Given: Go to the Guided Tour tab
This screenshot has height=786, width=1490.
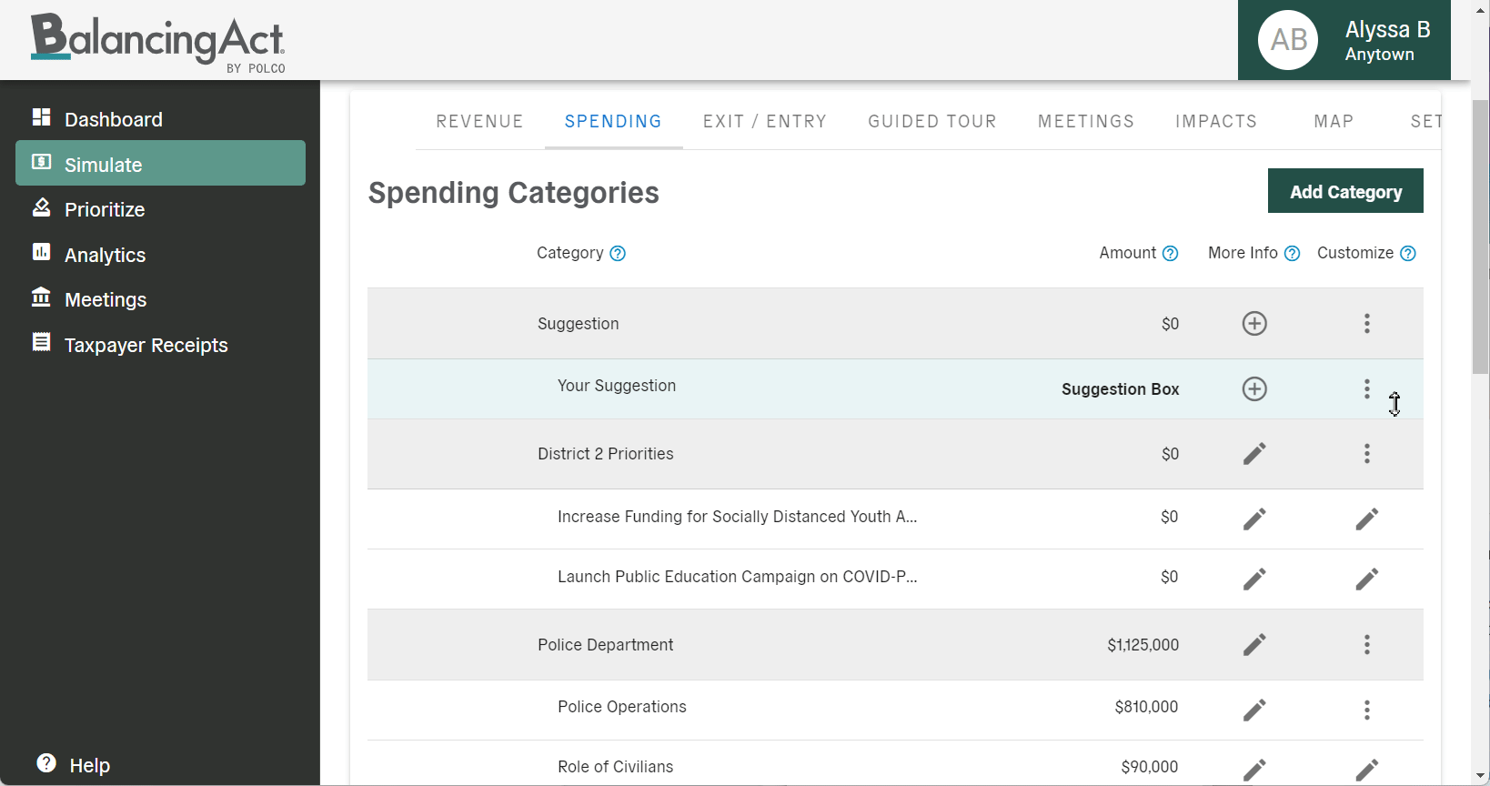Looking at the screenshot, I should pyautogui.click(x=932, y=121).
